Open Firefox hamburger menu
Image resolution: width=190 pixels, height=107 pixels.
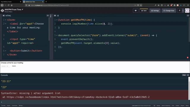pos(188,5)
